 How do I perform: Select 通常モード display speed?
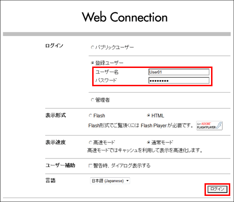(x=148, y=142)
